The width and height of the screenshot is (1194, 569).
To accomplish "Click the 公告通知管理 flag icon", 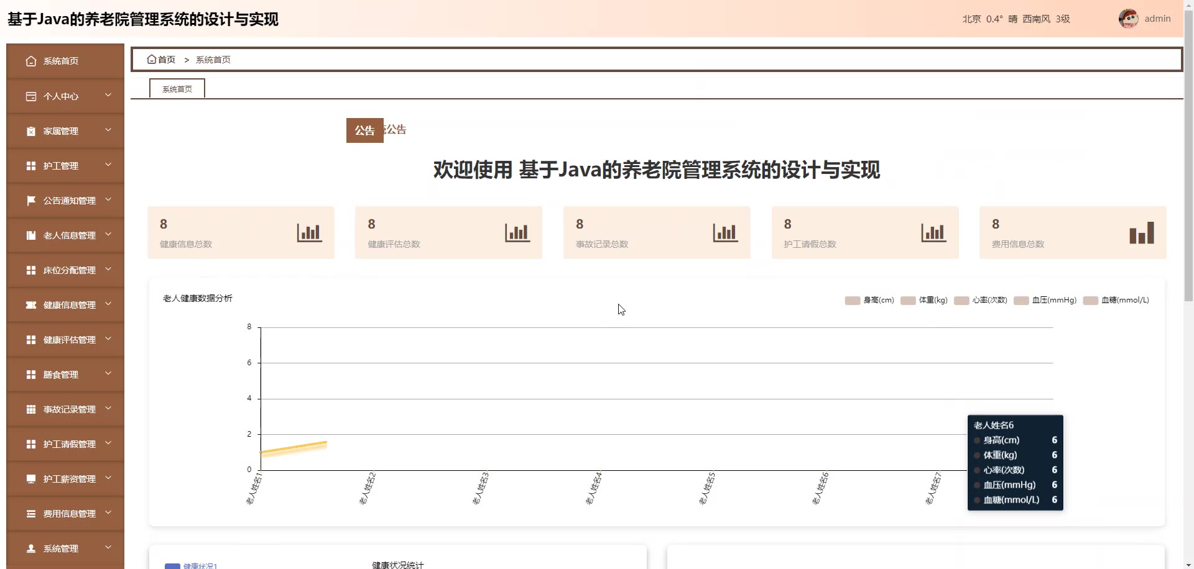I will click(x=31, y=201).
